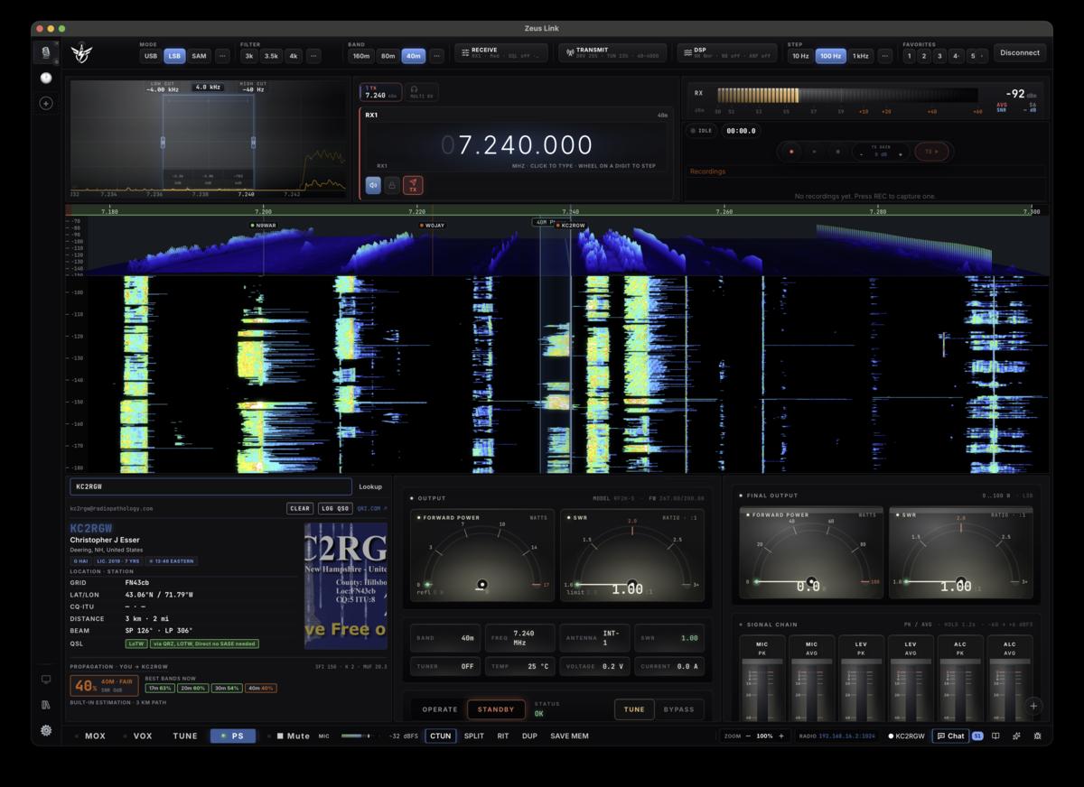Click the monitor display icon in sidebar
The width and height of the screenshot is (1084, 787).
(x=46, y=680)
